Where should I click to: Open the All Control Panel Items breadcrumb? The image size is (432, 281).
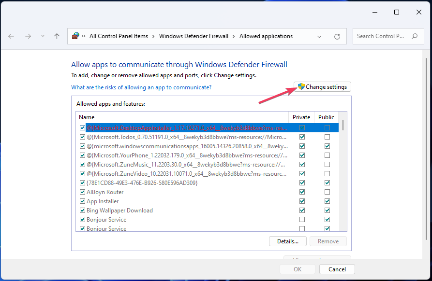pyautogui.click(x=119, y=36)
